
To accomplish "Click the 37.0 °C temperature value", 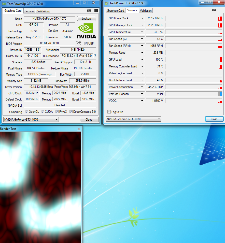I will 155,32.
